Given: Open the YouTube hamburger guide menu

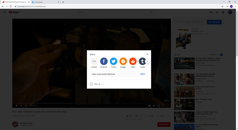Looking at the screenshot, I should [x=4, y=12].
